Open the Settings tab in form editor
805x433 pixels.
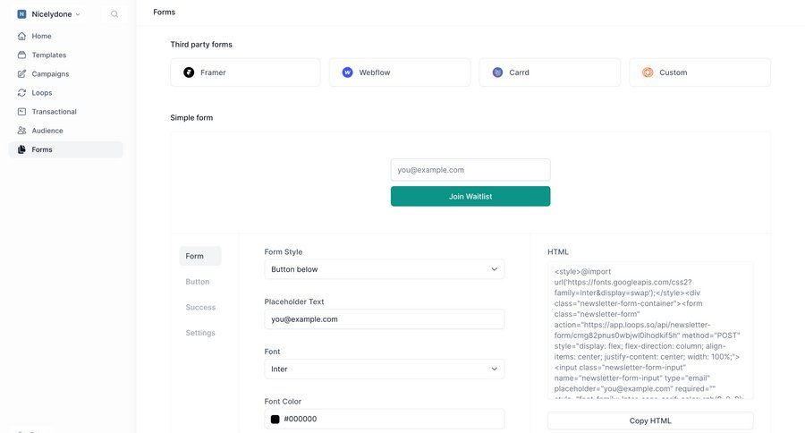(200, 333)
